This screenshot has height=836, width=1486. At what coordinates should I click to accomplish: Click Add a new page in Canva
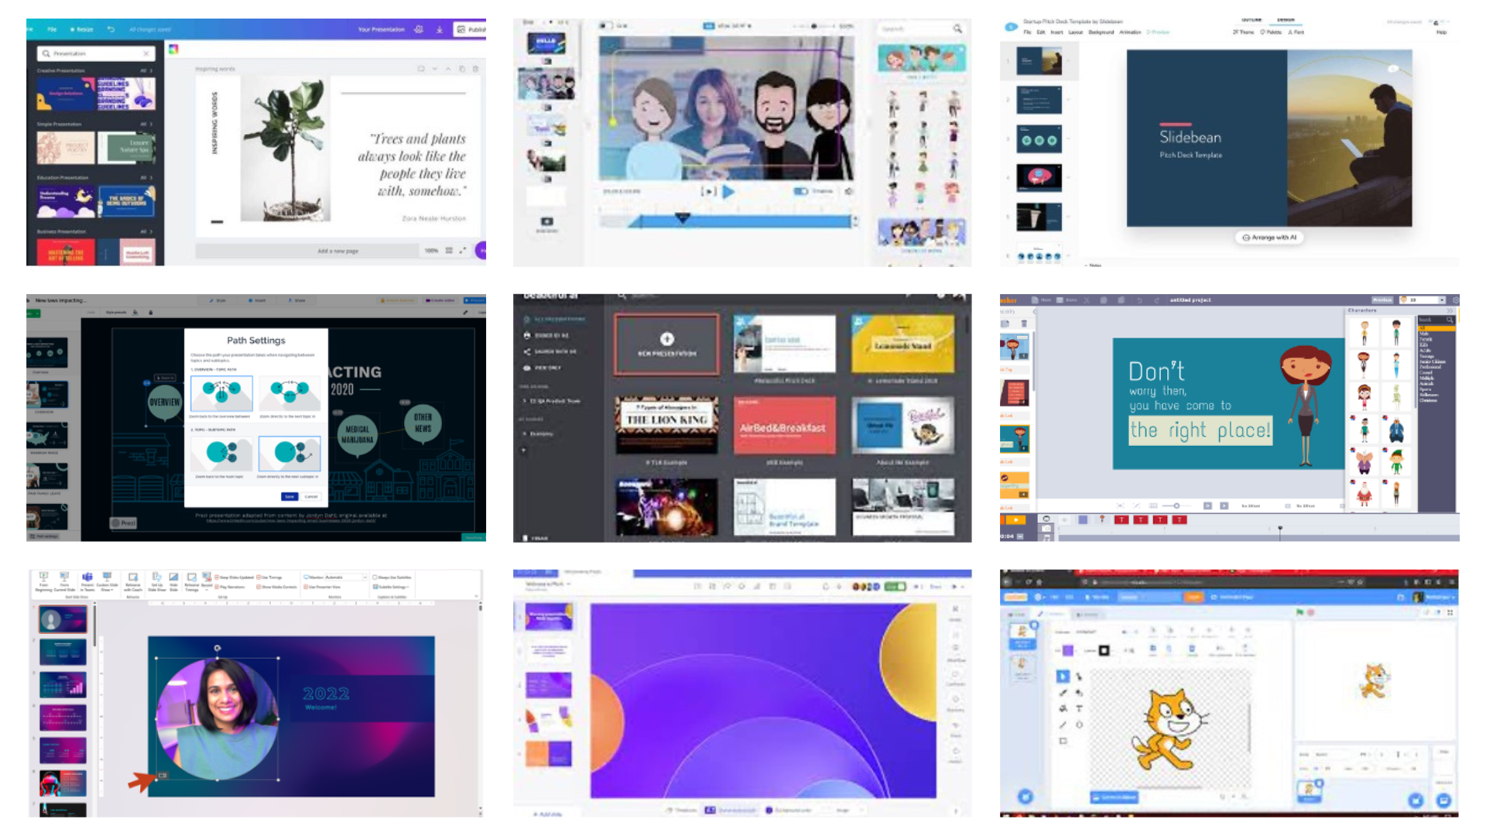[337, 251]
